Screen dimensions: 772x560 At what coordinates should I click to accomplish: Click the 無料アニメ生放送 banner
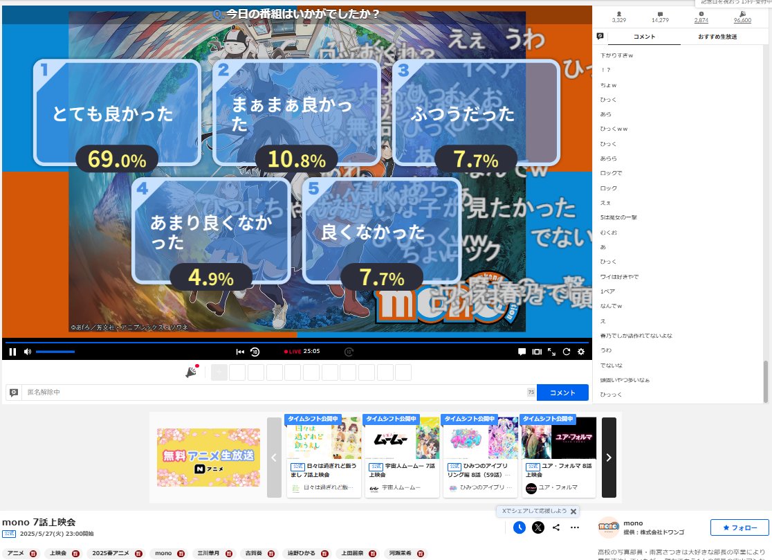coord(208,457)
